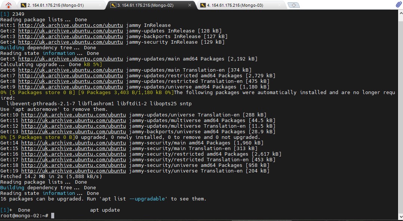Image resolution: width=403 pixels, height=221 pixels.
Task: Click the key icon on Mongo-01 tab
Action: pyautogui.click(x=24, y=5)
